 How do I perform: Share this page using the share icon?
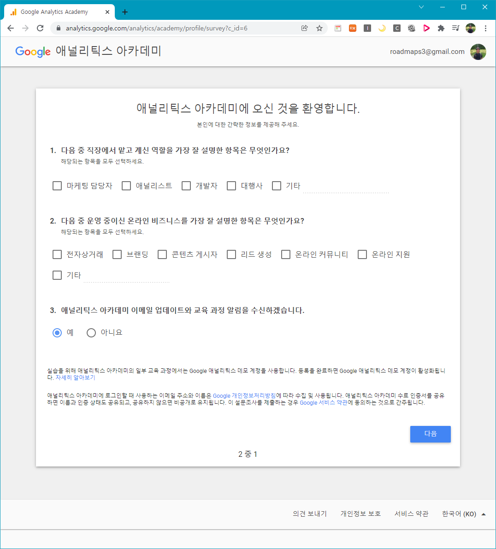(x=305, y=29)
